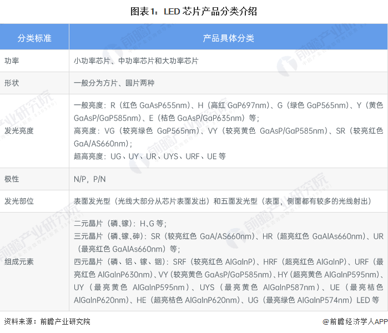Click the 表面发光型 description cell
Image resolution: width=388 pixels, height=333 pixels.
tap(222, 201)
